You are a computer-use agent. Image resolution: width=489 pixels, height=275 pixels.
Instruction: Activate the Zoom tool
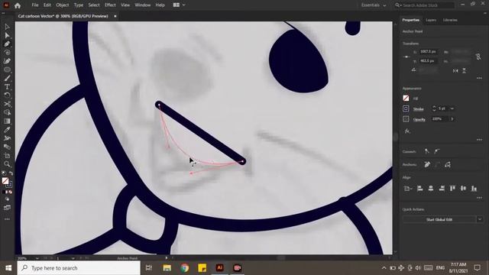7,163
